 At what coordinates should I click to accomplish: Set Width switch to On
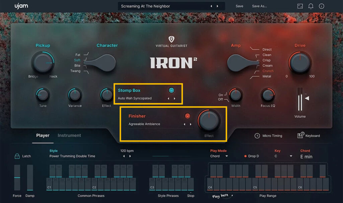click(x=221, y=95)
